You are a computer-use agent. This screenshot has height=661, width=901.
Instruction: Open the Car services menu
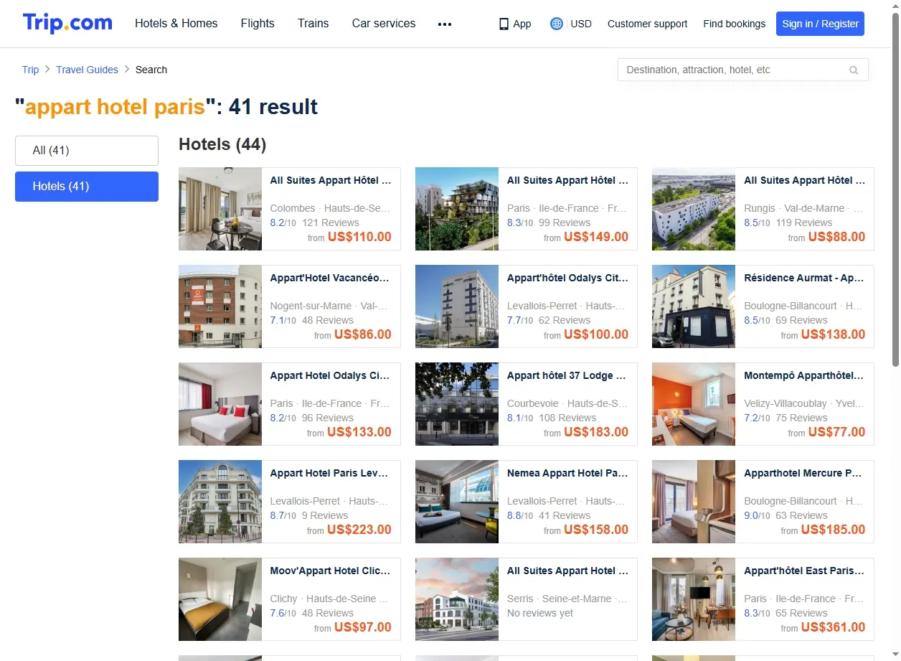(x=384, y=23)
